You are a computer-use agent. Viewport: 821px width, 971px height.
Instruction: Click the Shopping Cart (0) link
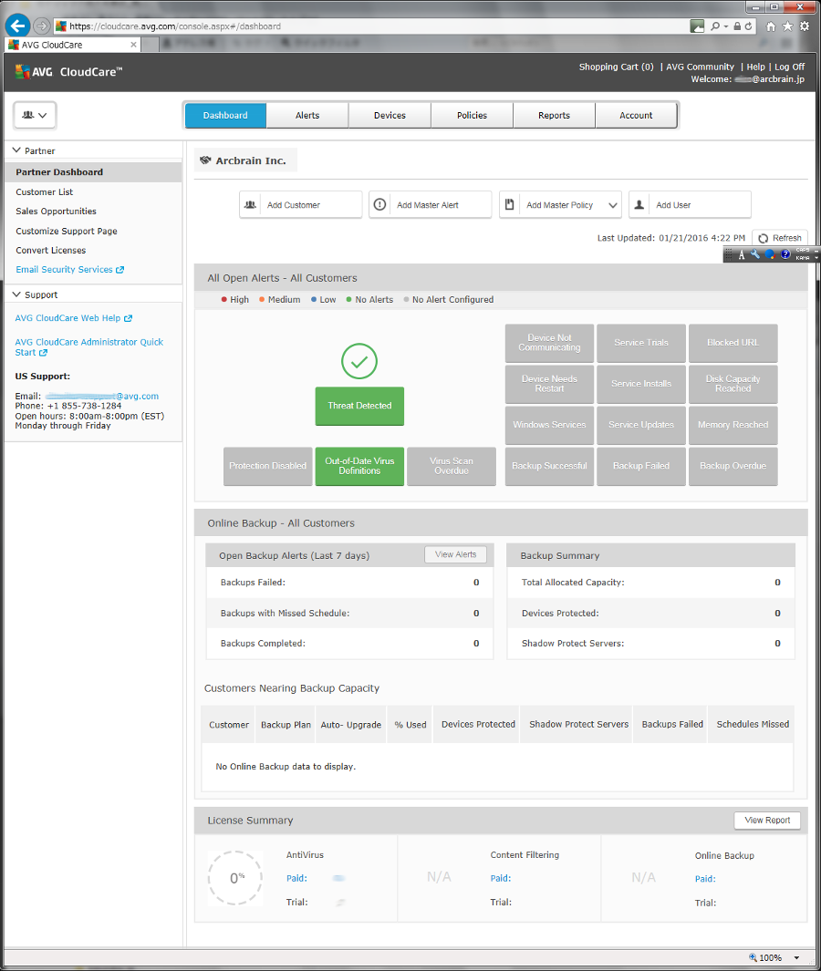[x=616, y=67]
